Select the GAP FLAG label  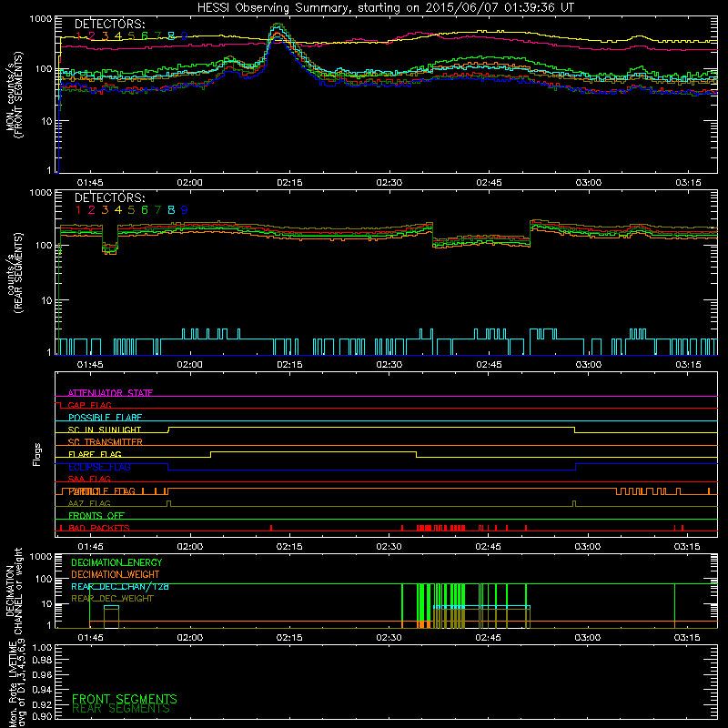click(x=89, y=405)
